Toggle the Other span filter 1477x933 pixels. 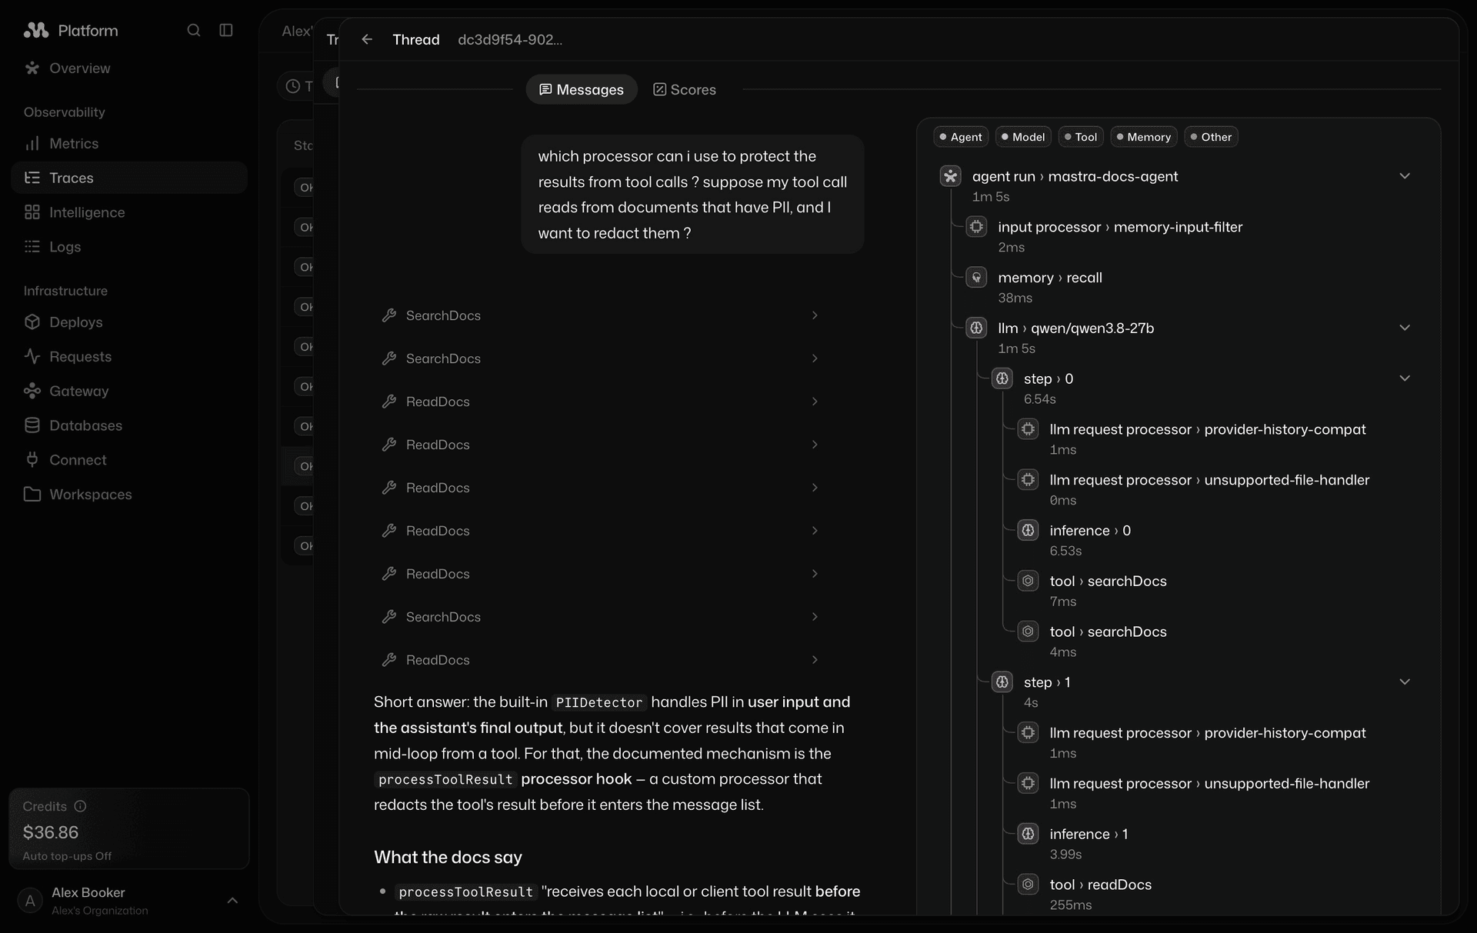pyautogui.click(x=1211, y=137)
